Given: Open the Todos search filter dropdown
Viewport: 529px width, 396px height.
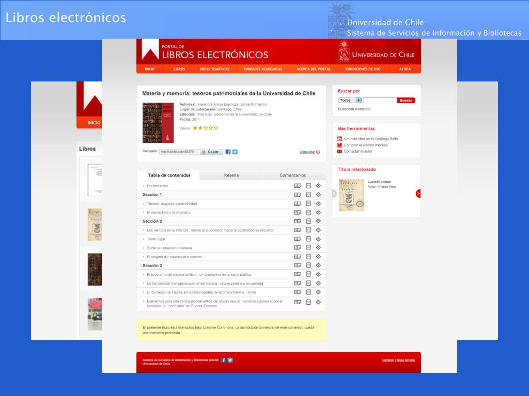Looking at the screenshot, I should tap(350, 101).
